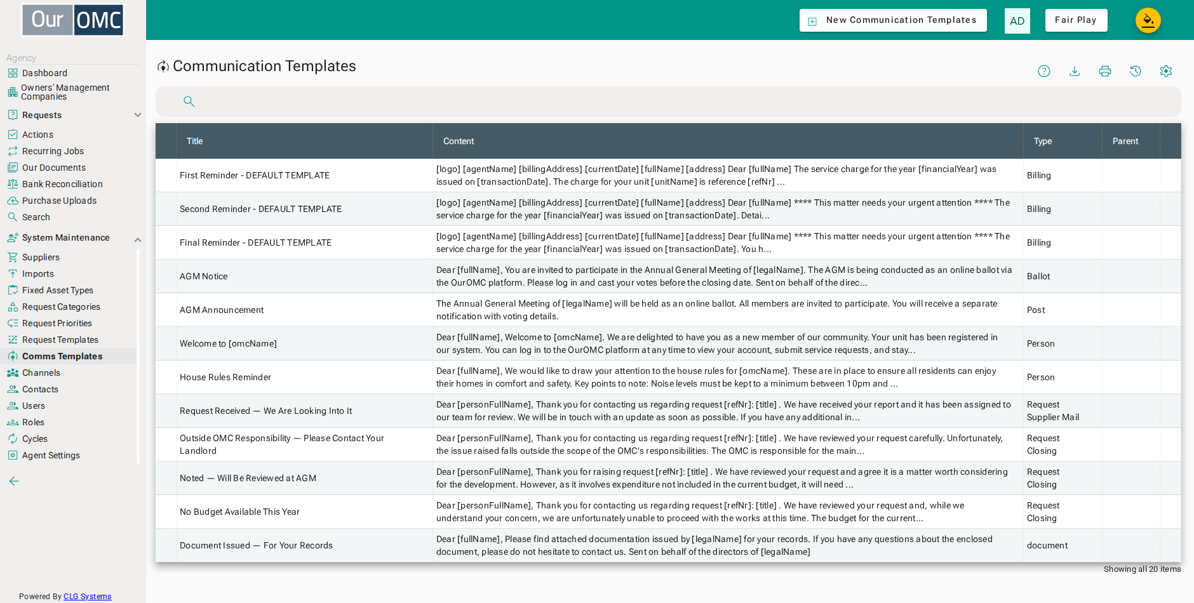Click the AD user initials badge
The height and width of the screenshot is (603, 1194).
1017,21
